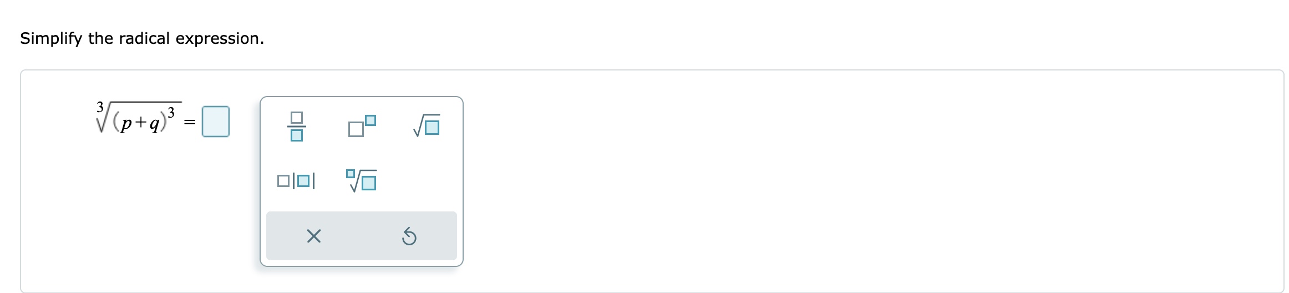The width and height of the screenshot is (1289, 293).
Task: Insert an nth root template
Action: click(x=361, y=180)
